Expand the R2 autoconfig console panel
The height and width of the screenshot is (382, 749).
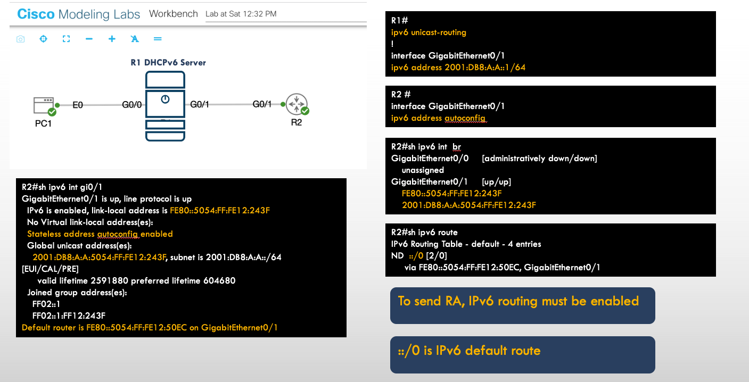tap(551, 106)
